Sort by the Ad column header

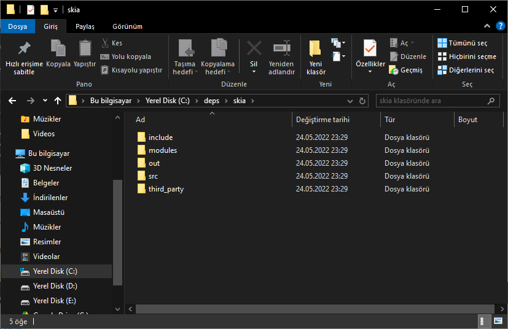(x=140, y=120)
